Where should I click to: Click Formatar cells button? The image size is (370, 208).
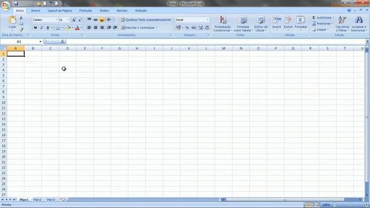pos(301,23)
